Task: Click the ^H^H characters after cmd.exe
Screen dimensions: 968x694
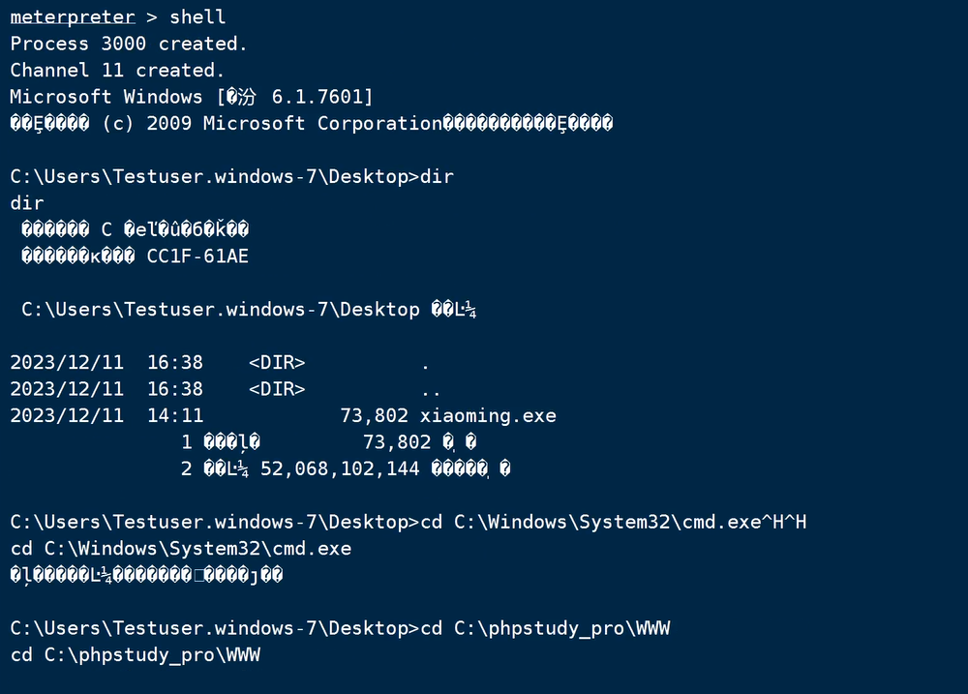Action: [784, 523]
